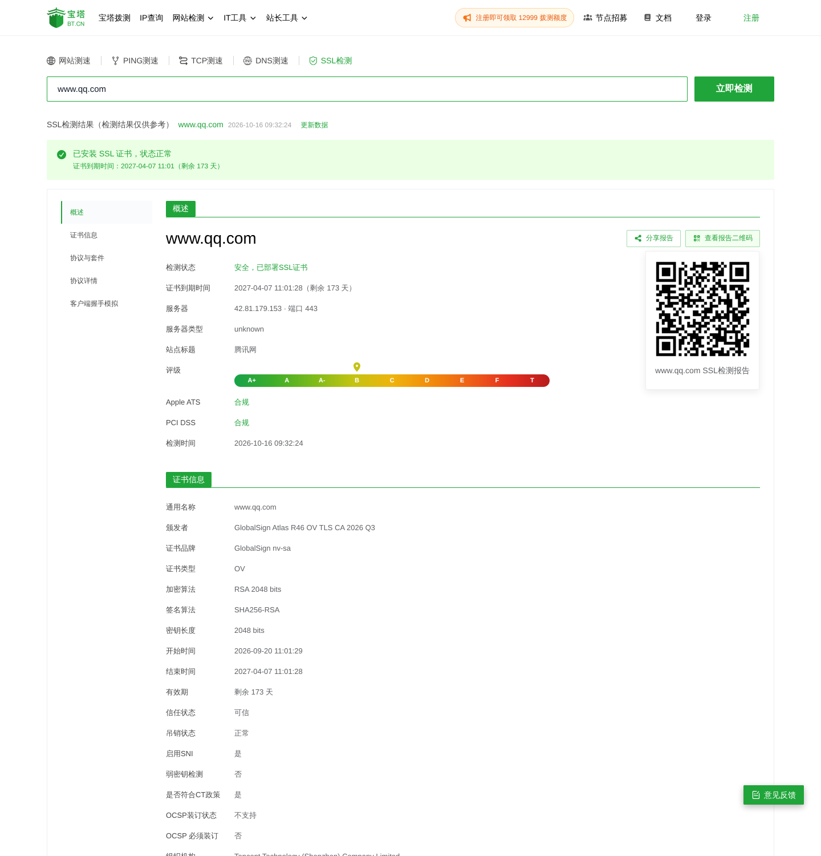Click the people icon beside 节点招募
Viewport: 821px width, 856px height.
588,18
